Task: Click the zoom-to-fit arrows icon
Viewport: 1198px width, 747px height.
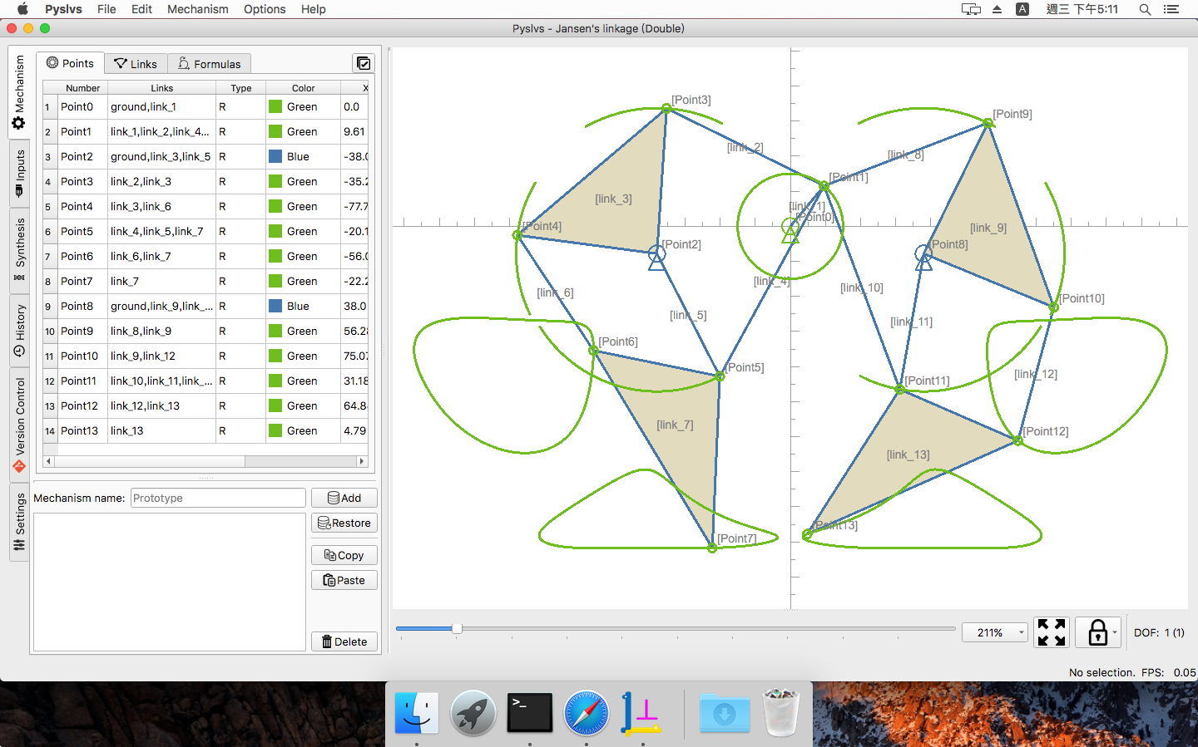Action: (x=1051, y=632)
